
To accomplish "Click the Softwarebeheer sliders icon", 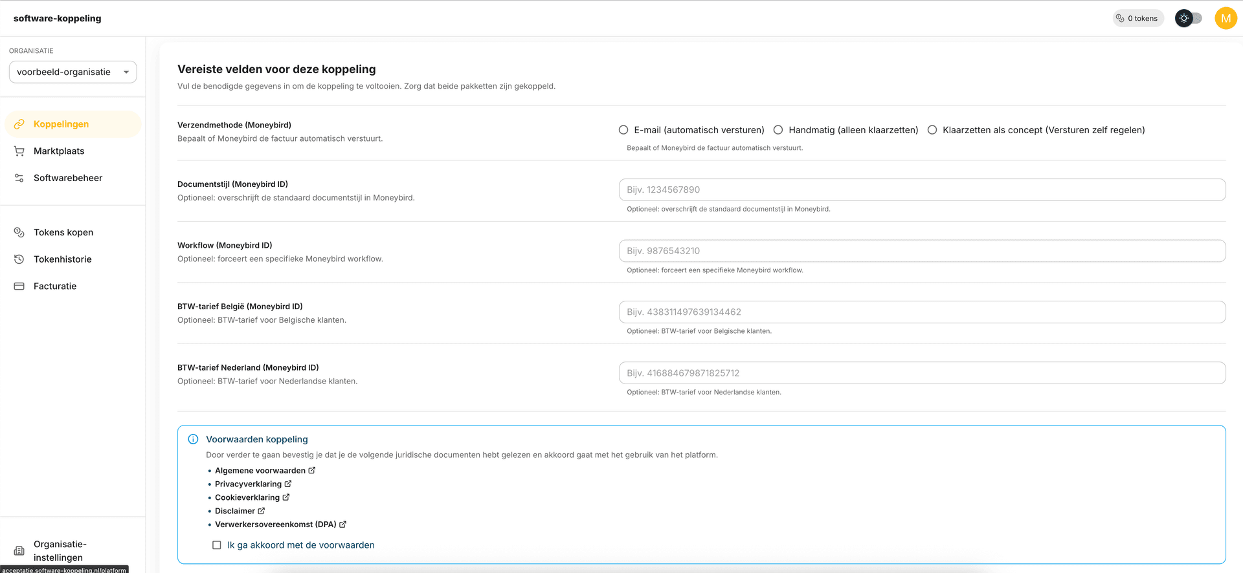I will pos(19,178).
